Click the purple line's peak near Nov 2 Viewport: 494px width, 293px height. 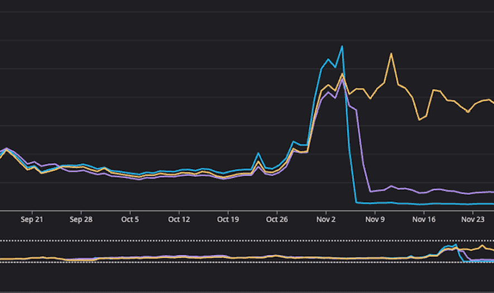tap(342, 79)
